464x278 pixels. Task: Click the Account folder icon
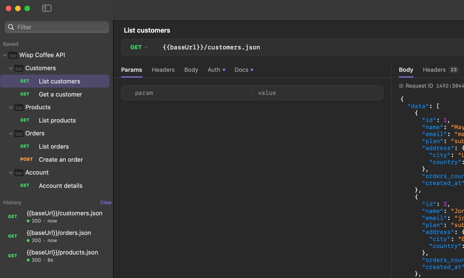point(19,173)
